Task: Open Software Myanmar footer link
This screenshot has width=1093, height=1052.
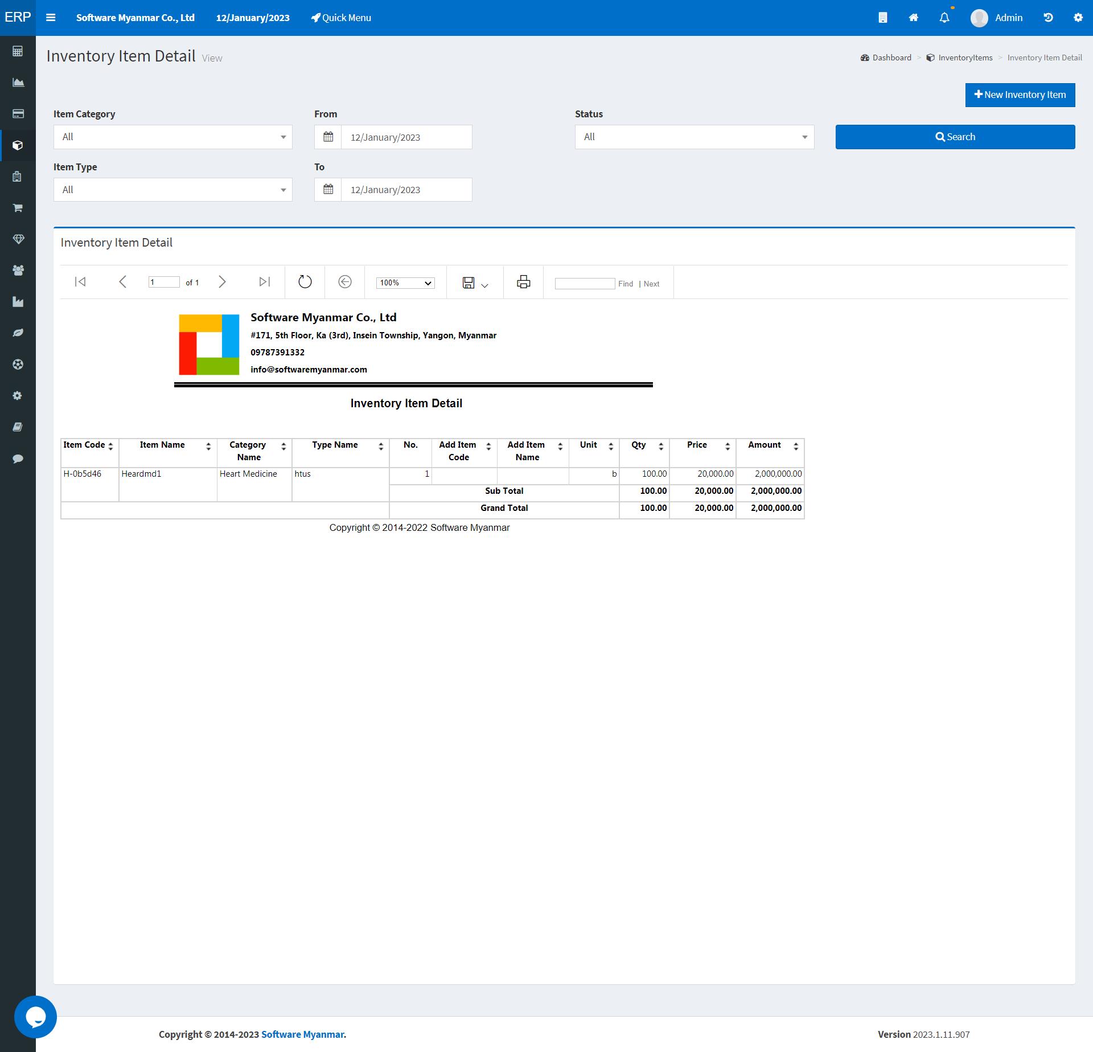Action: (x=303, y=1034)
